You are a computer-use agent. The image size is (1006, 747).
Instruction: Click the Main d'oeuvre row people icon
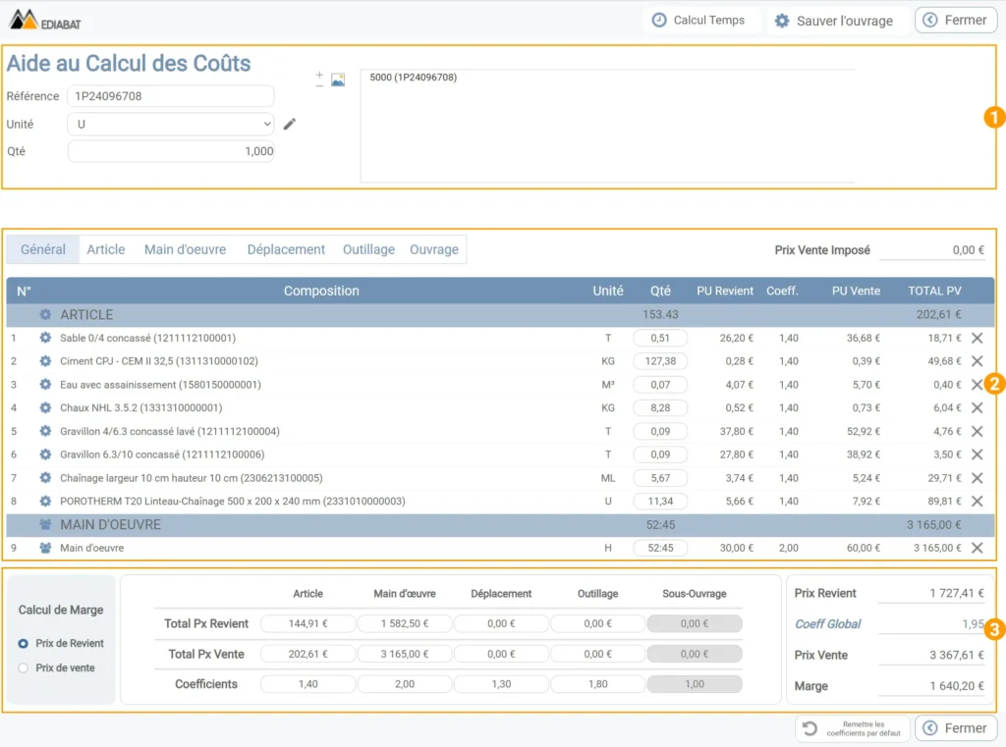45,549
